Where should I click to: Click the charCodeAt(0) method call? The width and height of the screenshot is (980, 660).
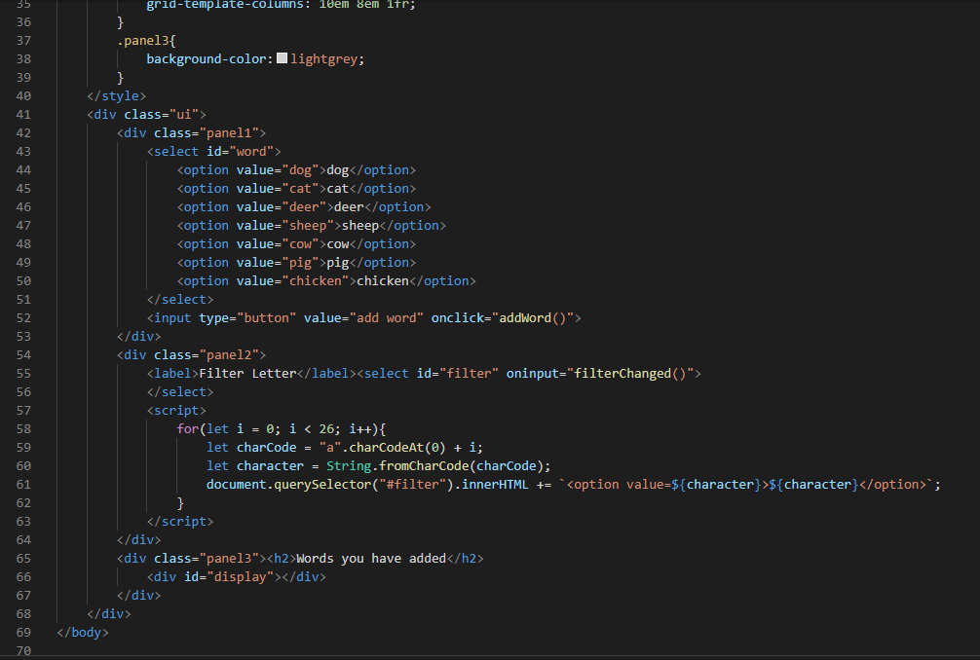coord(396,447)
